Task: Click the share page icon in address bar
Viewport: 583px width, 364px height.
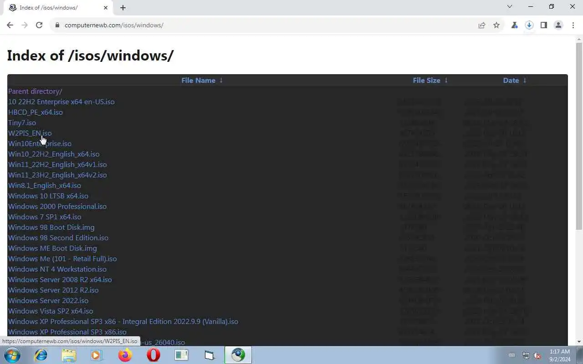Action: (x=482, y=25)
